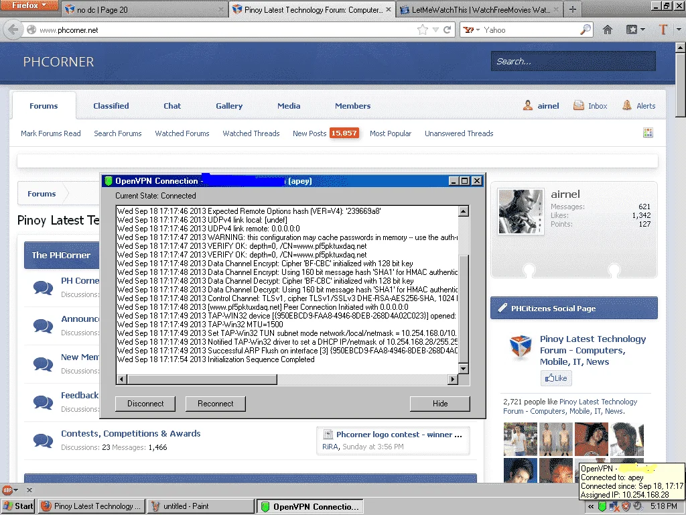Open the airnel account link in the nav bar
The height and width of the screenshot is (515, 686).
point(541,106)
